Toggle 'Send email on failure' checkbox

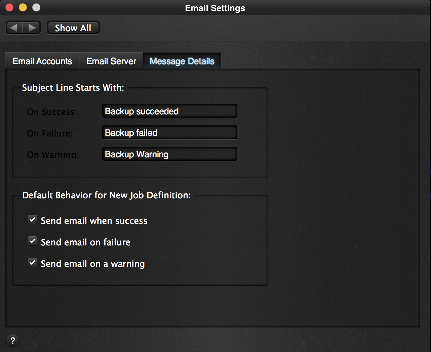(x=33, y=241)
